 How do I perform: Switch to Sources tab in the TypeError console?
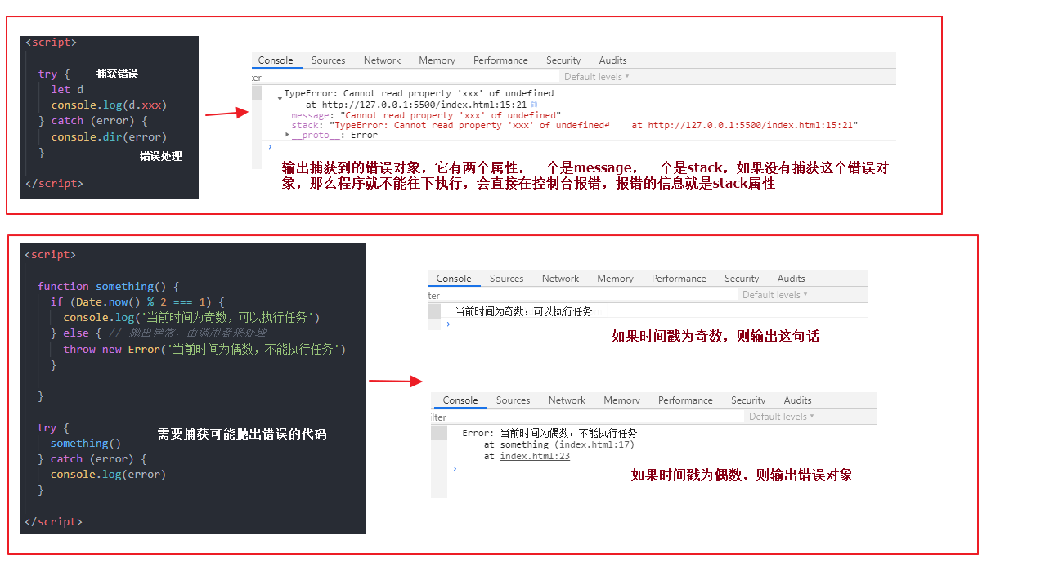[x=329, y=60]
